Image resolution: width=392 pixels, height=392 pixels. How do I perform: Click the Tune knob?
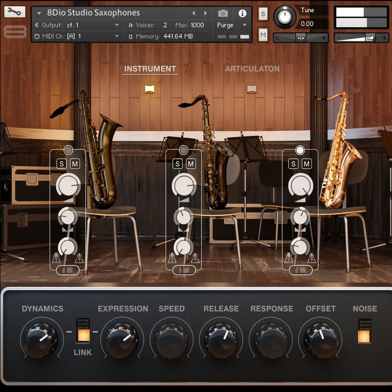pyautogui.click(x=285, y=17)
